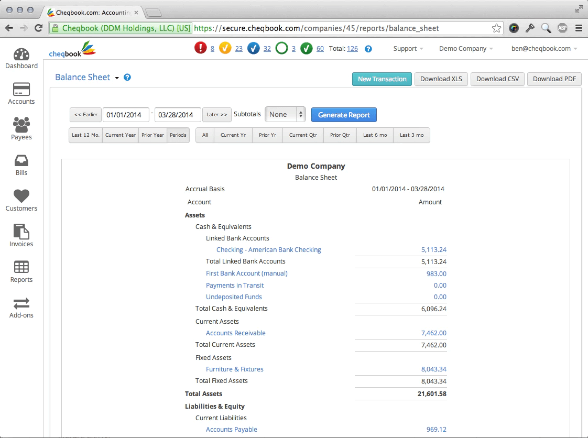Expand the ben@cheqbook.com user menu

click(x=544, y=49)
